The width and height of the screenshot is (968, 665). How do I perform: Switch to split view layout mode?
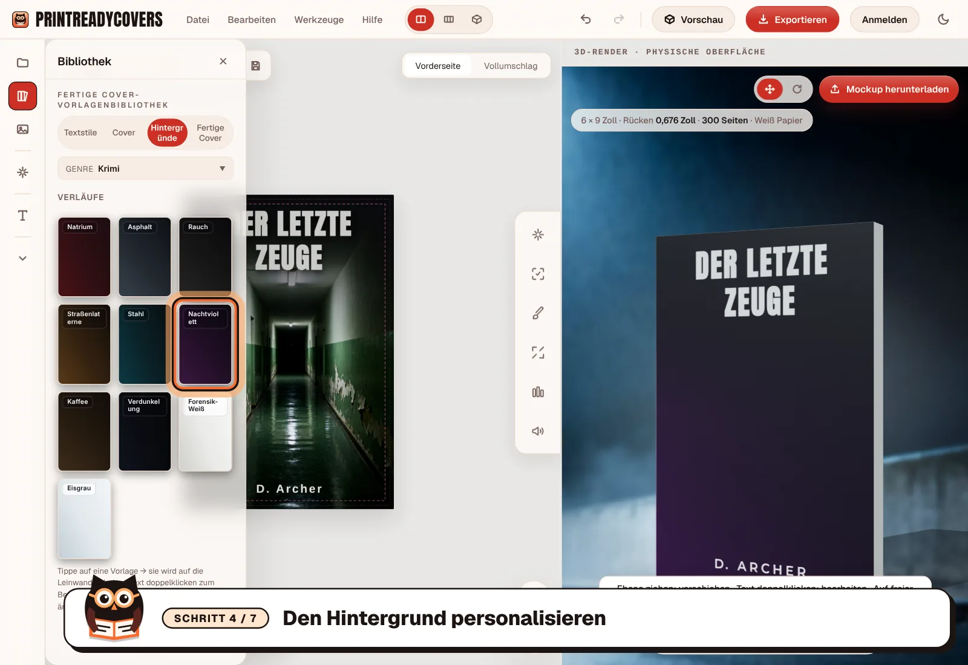(x=420, y=19)
